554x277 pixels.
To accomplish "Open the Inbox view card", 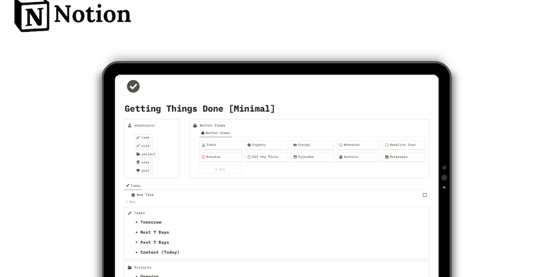I will pyautogui.click(x=220, y=145).
